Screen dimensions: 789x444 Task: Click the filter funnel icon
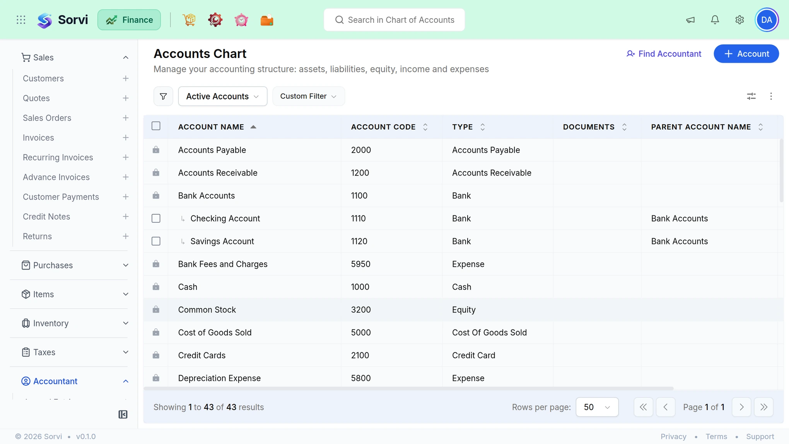tap(163, 96)
